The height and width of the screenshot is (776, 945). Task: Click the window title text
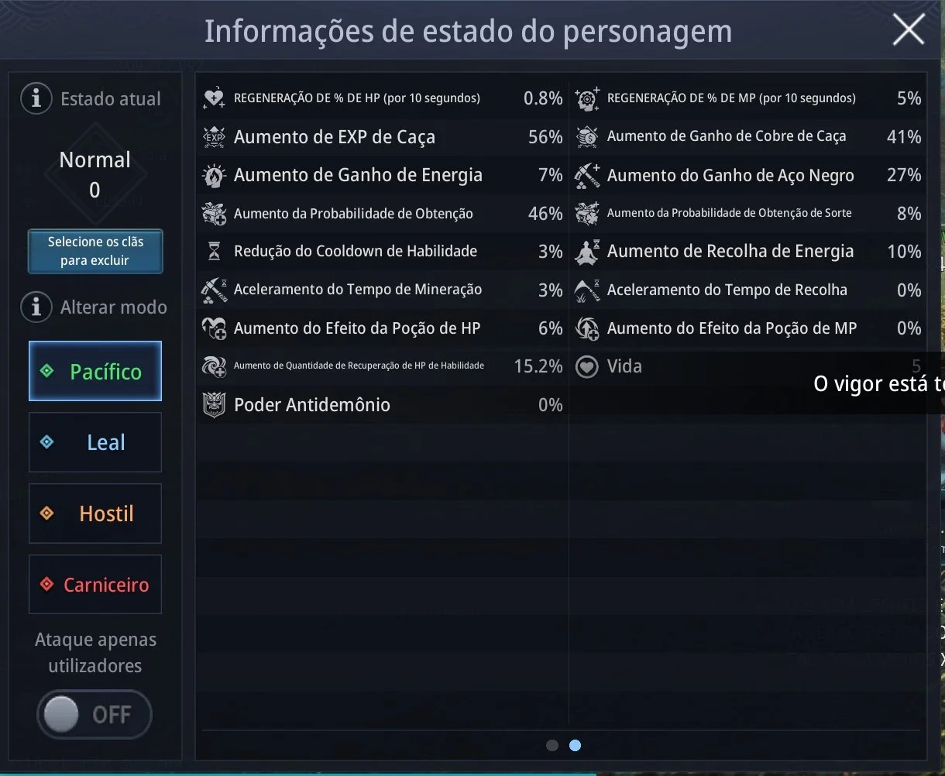(468, 32)
